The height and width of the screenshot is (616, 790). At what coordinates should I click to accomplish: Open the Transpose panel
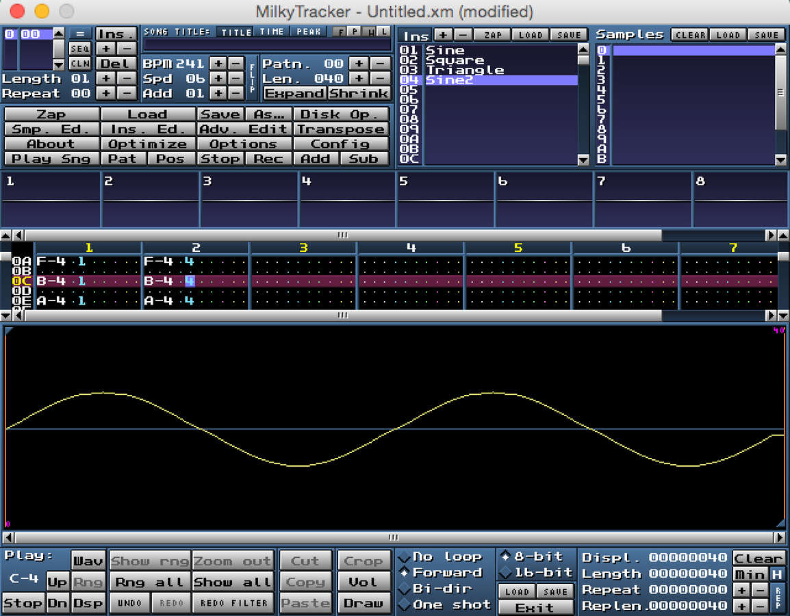click(341, 129)
